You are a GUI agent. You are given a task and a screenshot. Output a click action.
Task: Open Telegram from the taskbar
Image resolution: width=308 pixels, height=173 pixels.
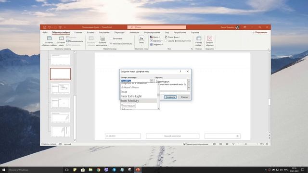tap(114, 170)
